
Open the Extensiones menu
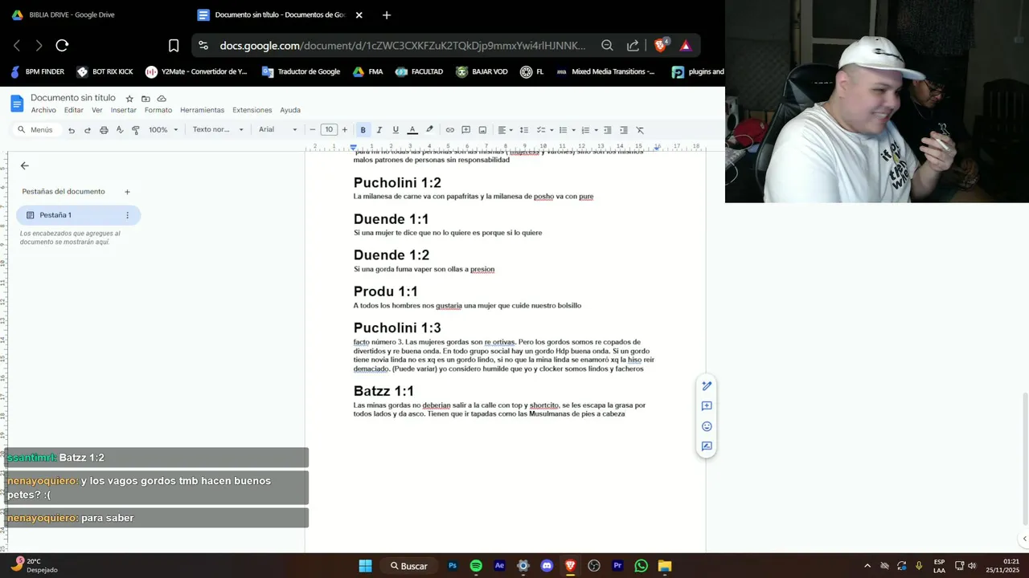point(252,110)
